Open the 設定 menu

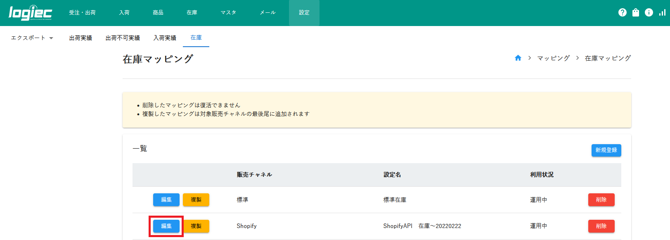click(x=304, y=13)
